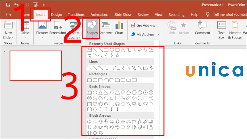Pick the cube shape
The height and width of the screenshot is (139, 247).
click(x=151, y=98)
